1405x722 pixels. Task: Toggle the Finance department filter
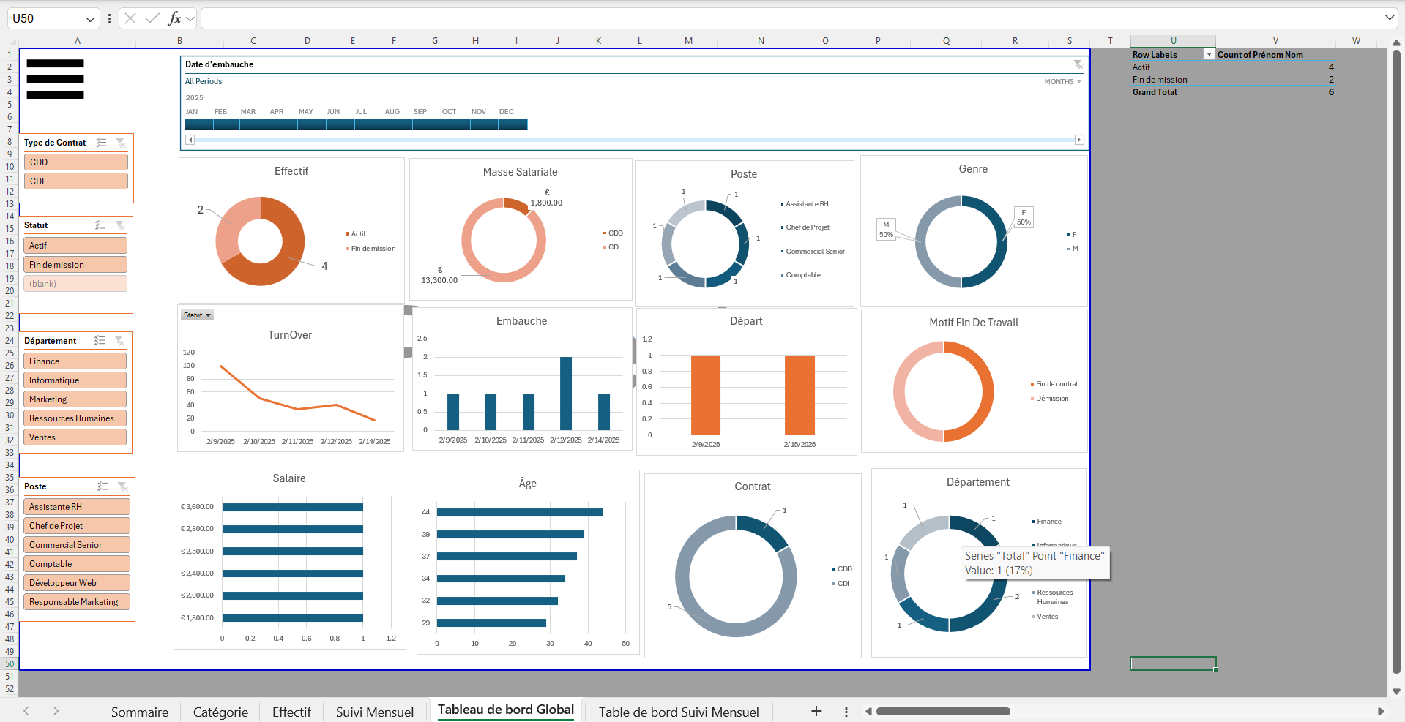pyautogui.click(x=75, y=361)
